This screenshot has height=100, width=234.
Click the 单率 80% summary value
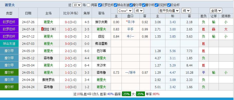click(x=156, y=94)
